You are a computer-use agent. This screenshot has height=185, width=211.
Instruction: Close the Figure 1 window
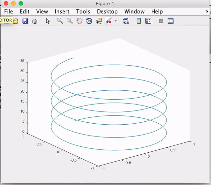[x=6, y=3]
